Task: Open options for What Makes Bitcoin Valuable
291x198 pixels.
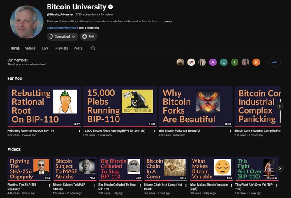Action: 231,186
